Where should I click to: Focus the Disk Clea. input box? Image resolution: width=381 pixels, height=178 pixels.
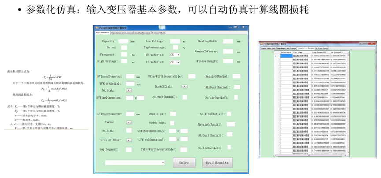click(x=173, y=114)
